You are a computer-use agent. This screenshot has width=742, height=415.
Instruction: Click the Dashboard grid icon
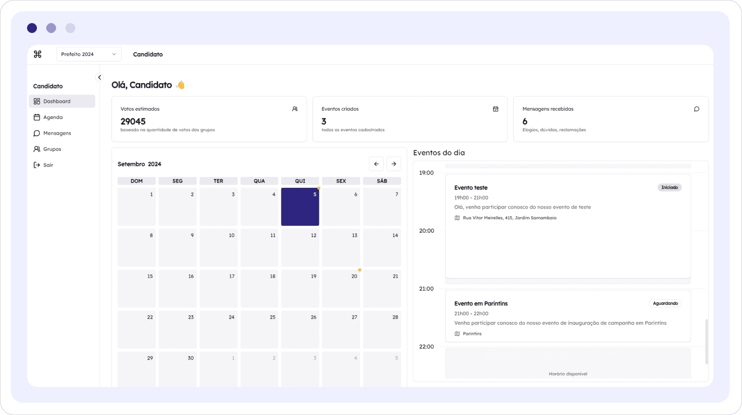tap(37, 101)
